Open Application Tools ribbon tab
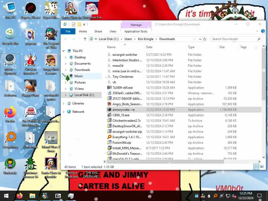This screenshot has width=268, height=201. pyautogui.click(x=136, y=31)
